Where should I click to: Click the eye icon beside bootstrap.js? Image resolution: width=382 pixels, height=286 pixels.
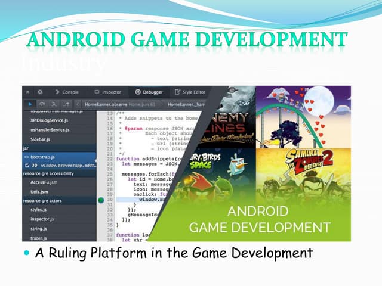(x=26, y=156)
